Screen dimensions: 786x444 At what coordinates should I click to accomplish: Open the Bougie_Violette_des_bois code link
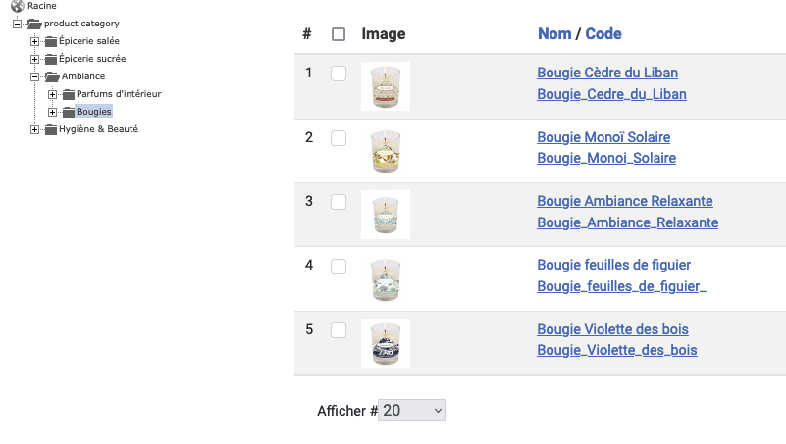[616, 350]
